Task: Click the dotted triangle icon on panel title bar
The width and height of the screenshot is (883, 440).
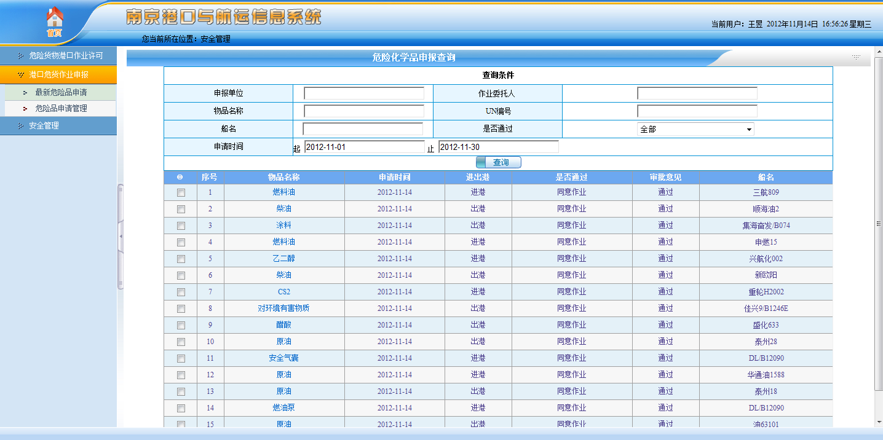Action: pos(855,57)
